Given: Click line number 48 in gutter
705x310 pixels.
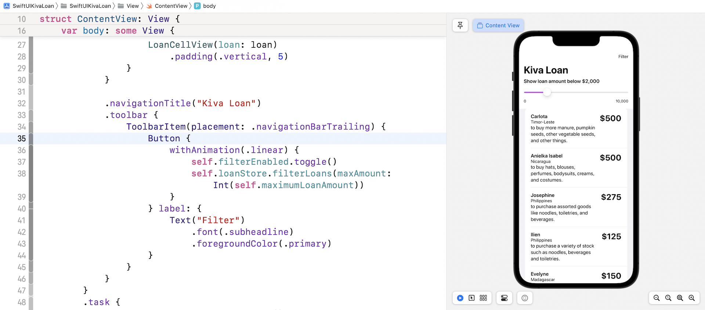Looking at the screenshot, I should click(22, 302).
